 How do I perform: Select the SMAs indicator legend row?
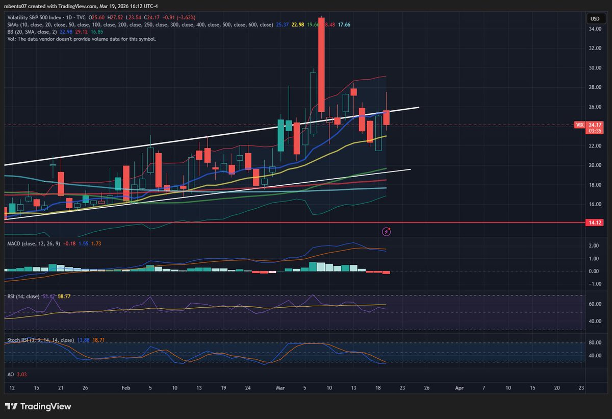click(x=177, y=24)
